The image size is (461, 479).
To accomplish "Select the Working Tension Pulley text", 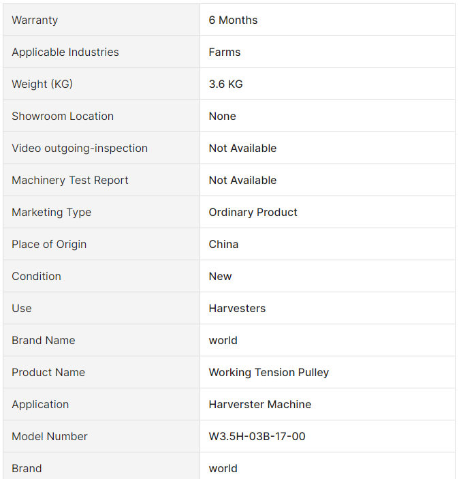I will pos(268,373).
